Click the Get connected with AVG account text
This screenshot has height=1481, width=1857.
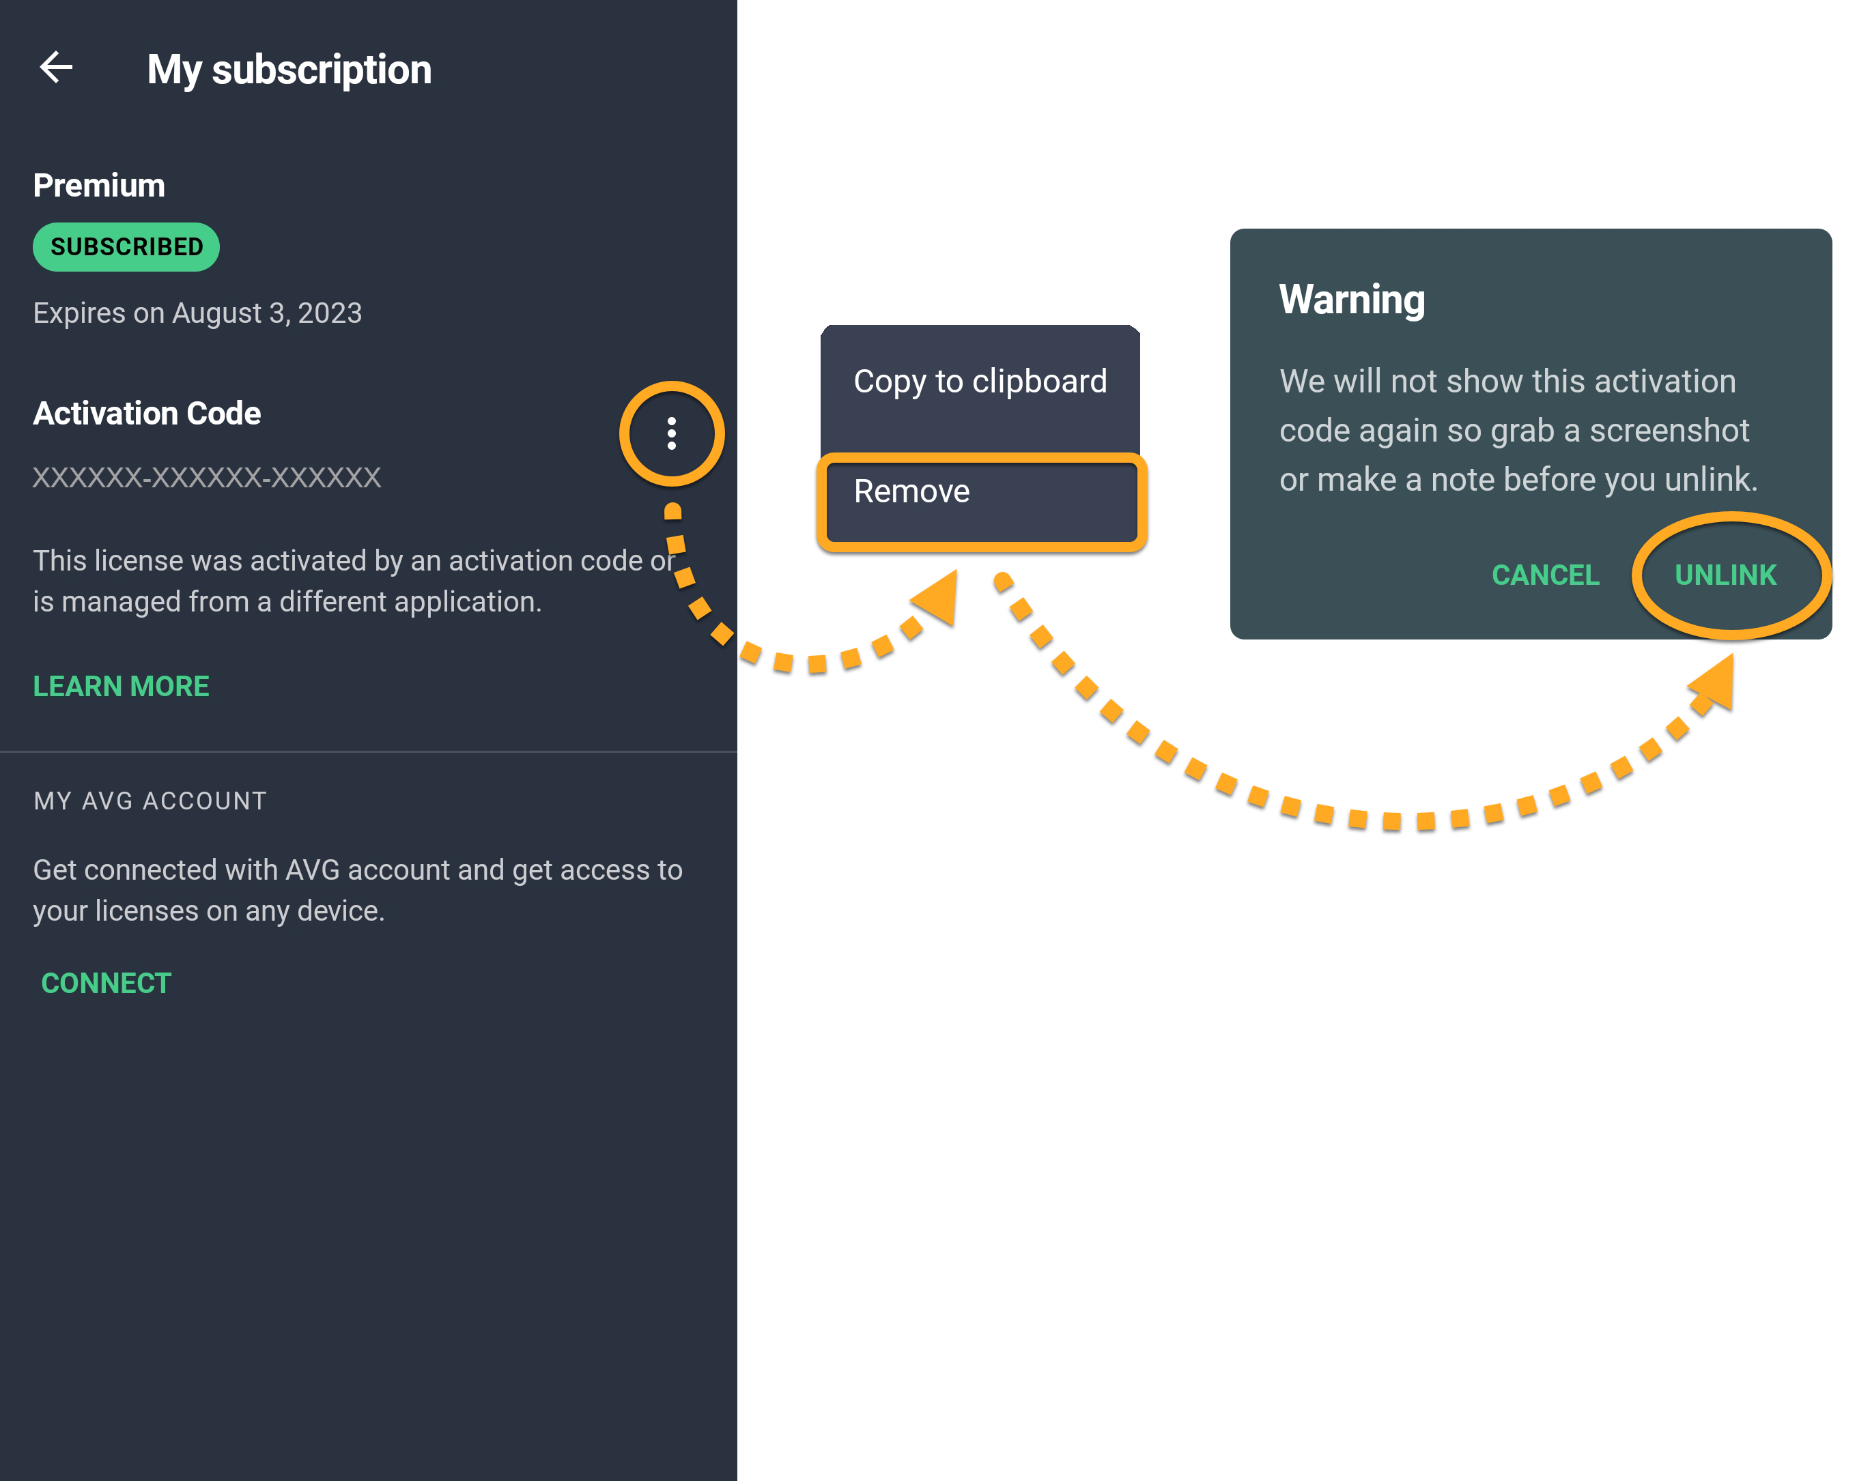coord(358,891)
